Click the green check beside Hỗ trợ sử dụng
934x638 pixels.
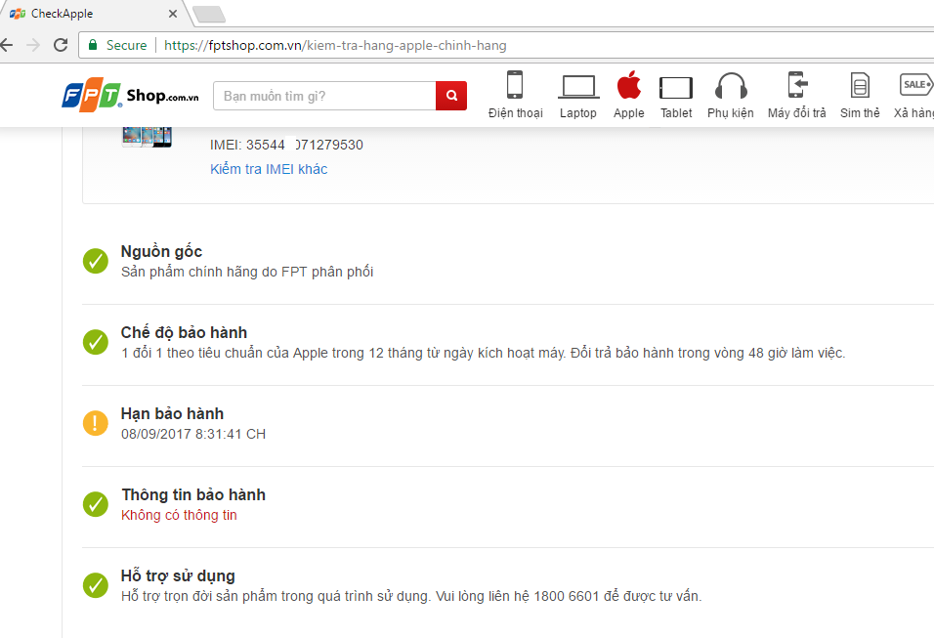point(96,585)
